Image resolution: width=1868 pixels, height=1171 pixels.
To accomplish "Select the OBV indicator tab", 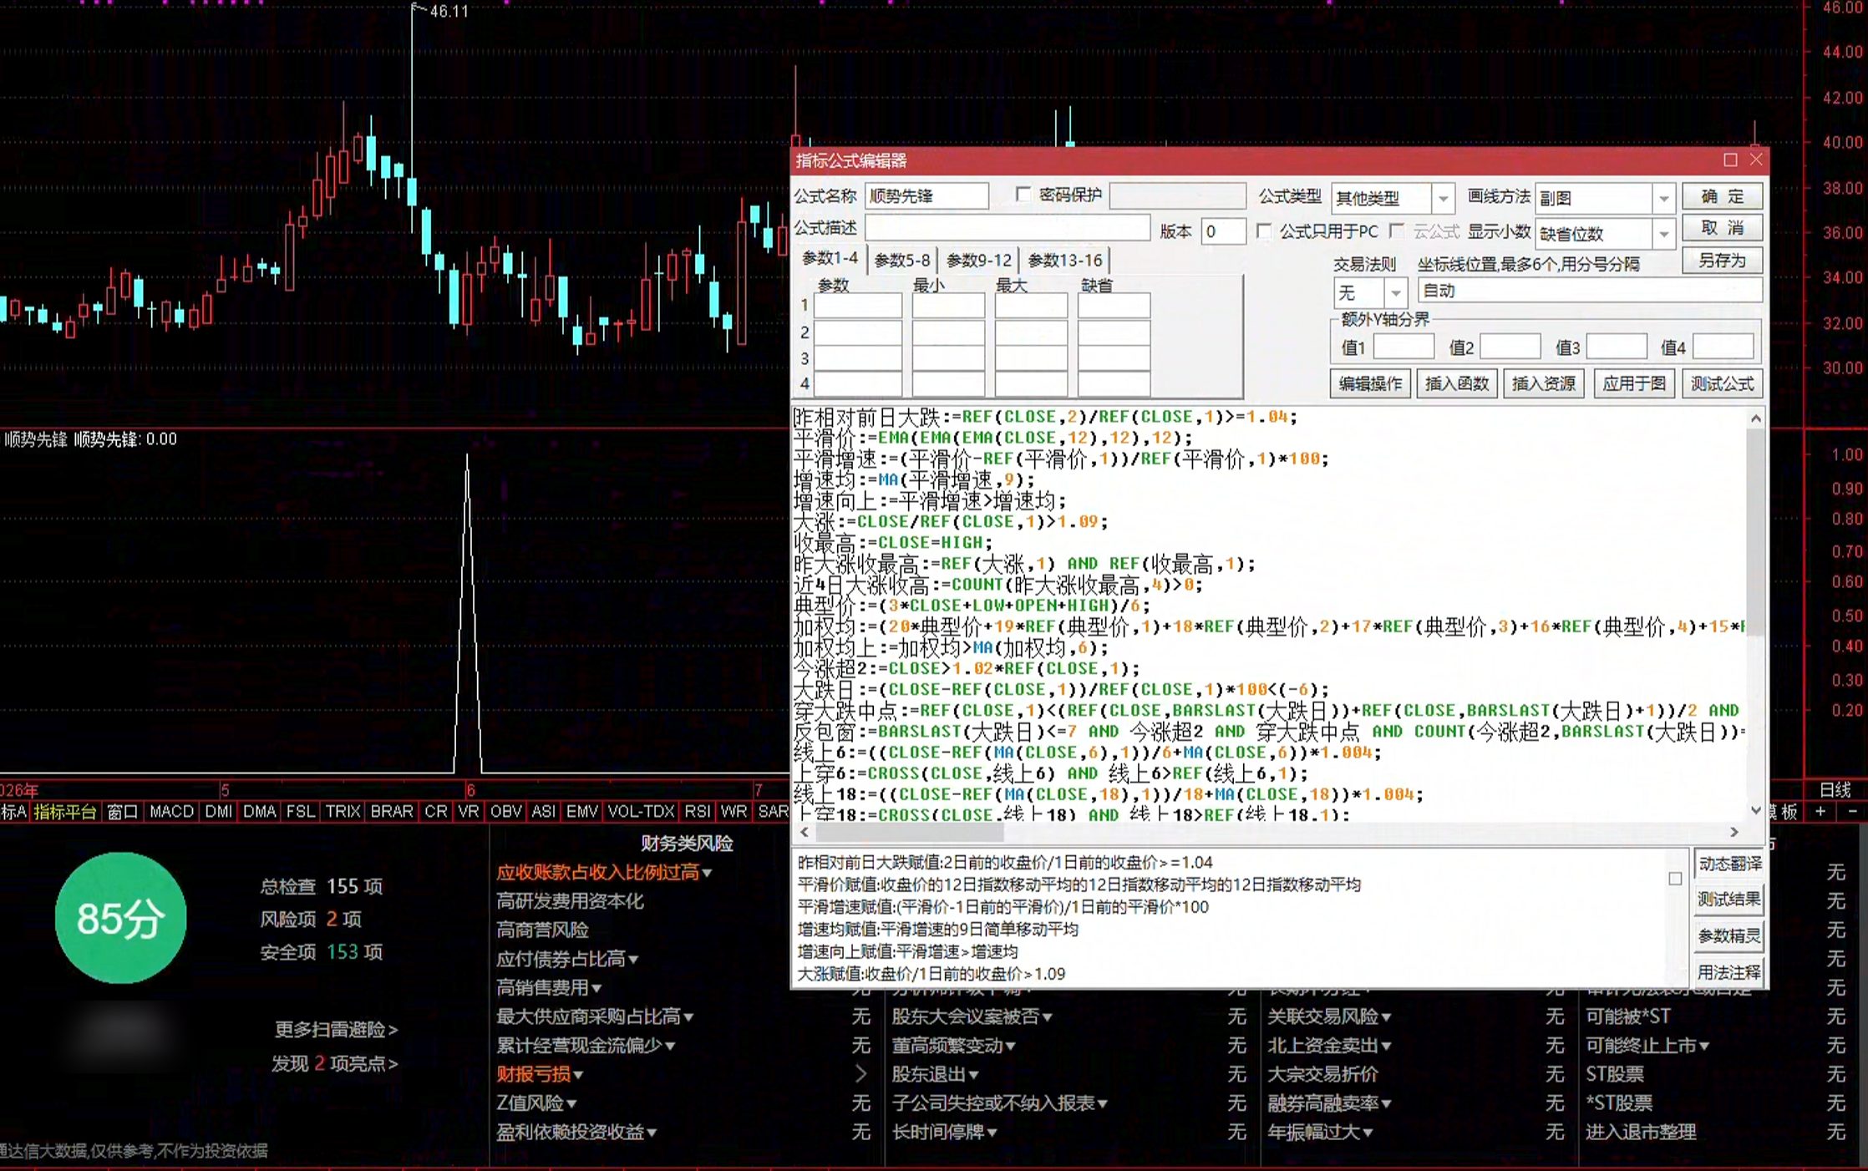I will tap(506, 811).
